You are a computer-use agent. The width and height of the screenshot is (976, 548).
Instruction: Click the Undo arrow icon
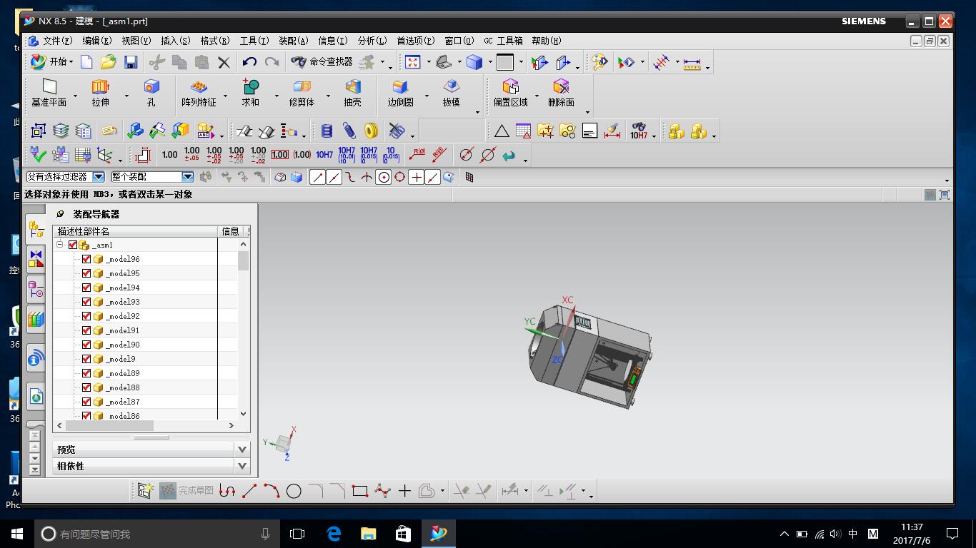(249, 62)
